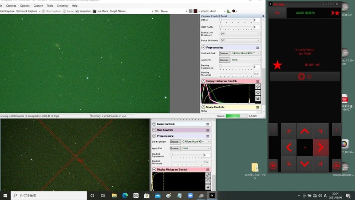355x200 pixels.
Task: Move mount down in PAE Align
Action: (304, 164)
